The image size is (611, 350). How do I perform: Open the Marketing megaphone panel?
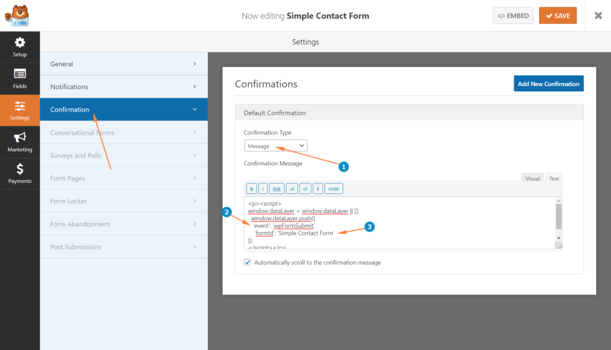click(x=20, y=142)
